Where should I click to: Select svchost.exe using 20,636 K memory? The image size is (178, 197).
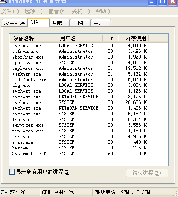(89, 102)
